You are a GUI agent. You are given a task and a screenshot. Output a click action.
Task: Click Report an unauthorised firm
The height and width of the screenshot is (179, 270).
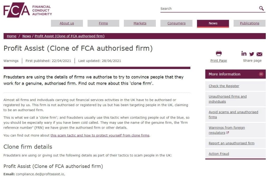[232, 143]
